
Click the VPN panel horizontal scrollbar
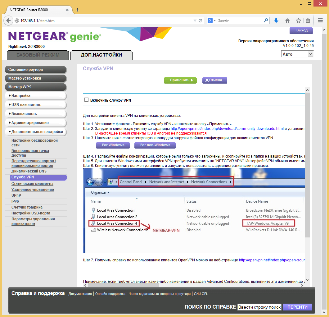click(x=124, y=285)
